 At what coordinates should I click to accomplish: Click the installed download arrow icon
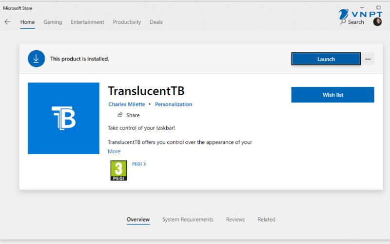pos(36,59)
